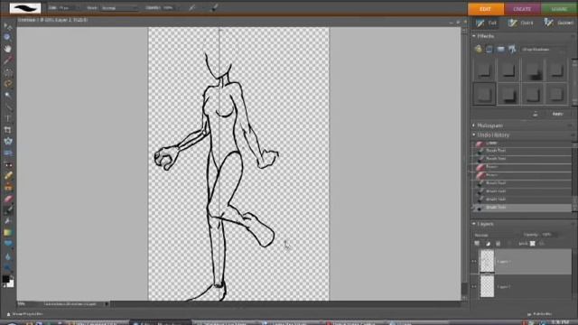Image resolution: width=578 pixels, height=325 pixels.
Task: Select the Spot Healing Brush bandage tool
Action: [7, 176]
